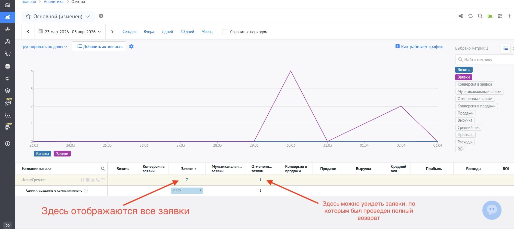Viewport: 514px width, 229px height.
Task: Toggle the Визиты legend below the chart
Action: [42, 154]
